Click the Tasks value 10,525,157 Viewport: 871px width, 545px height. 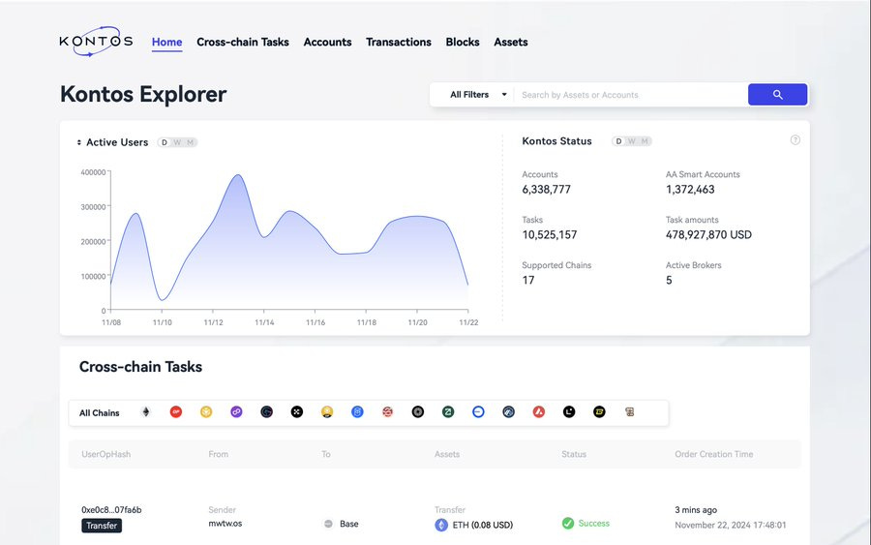(550, 235)
